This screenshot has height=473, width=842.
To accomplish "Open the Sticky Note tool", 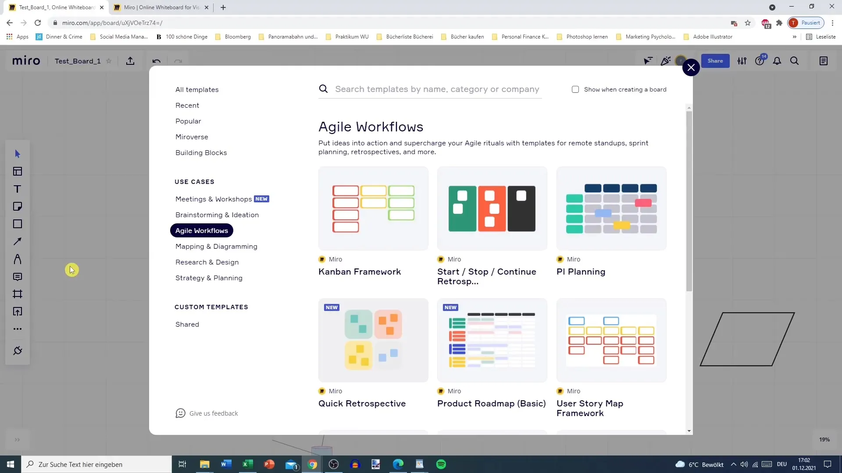I will tap(18, 206).
